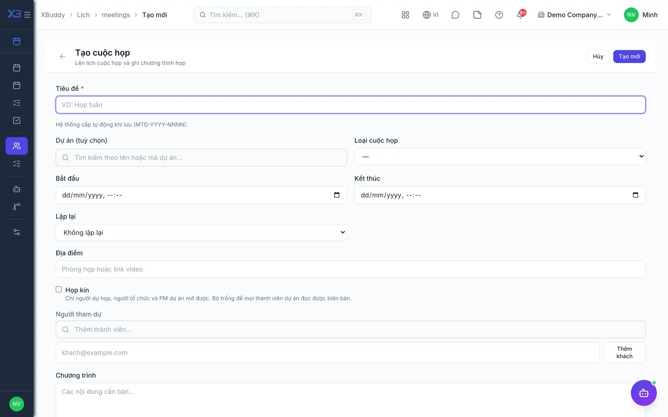Expand the Demo Company switcher
The width and height of the screenshot is (668, 417).
point(574,15)
